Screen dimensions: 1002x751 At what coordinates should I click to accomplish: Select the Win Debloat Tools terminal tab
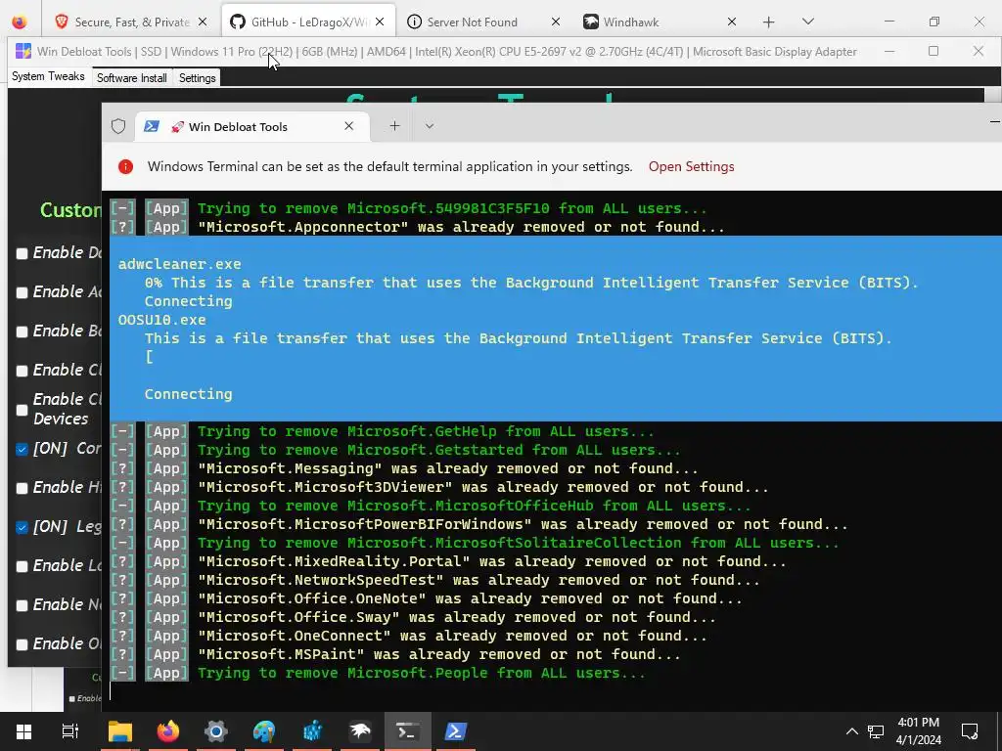pos(251,126)
